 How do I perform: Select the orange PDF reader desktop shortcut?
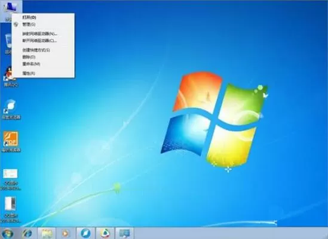point(11,142)
